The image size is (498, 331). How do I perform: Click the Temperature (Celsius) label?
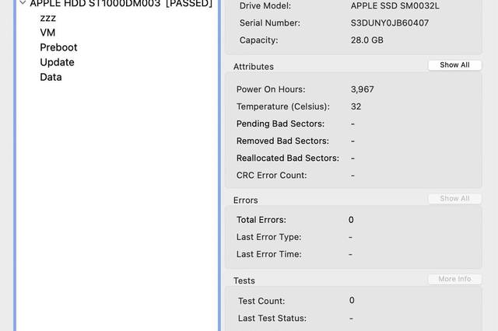pos(283,106)
